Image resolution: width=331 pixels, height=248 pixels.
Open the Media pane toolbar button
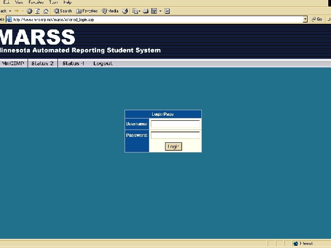110,11
